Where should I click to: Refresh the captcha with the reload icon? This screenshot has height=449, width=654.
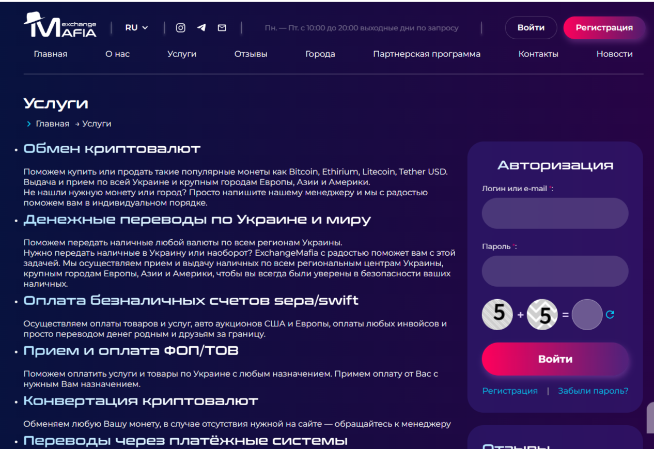tap(610, 314)
